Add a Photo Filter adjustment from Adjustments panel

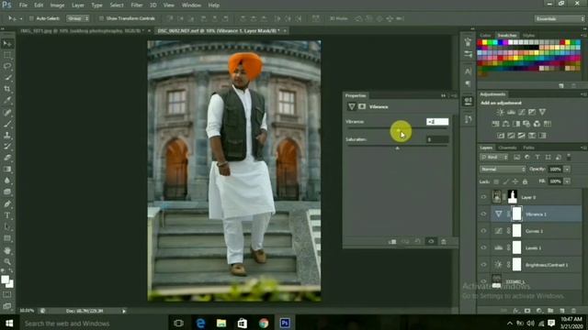pos(526,124)
